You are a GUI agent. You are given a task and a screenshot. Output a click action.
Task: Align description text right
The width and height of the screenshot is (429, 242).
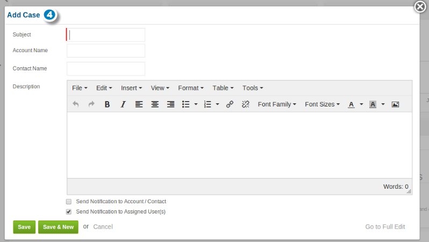click(171, 104)
